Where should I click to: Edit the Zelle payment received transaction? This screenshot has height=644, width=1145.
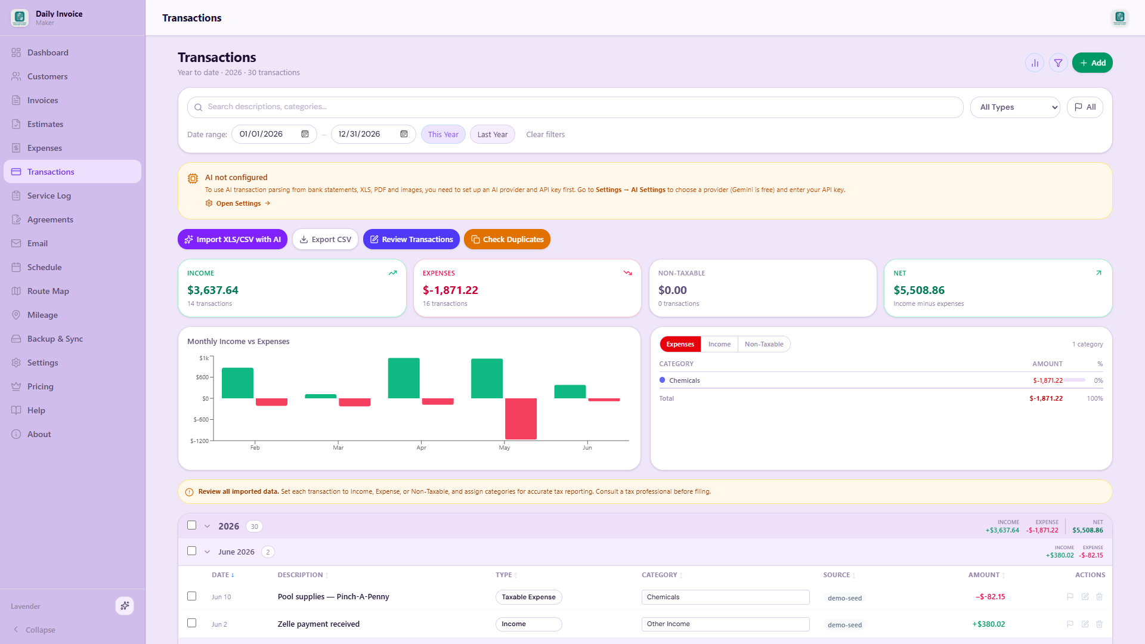coord(1085,624)
